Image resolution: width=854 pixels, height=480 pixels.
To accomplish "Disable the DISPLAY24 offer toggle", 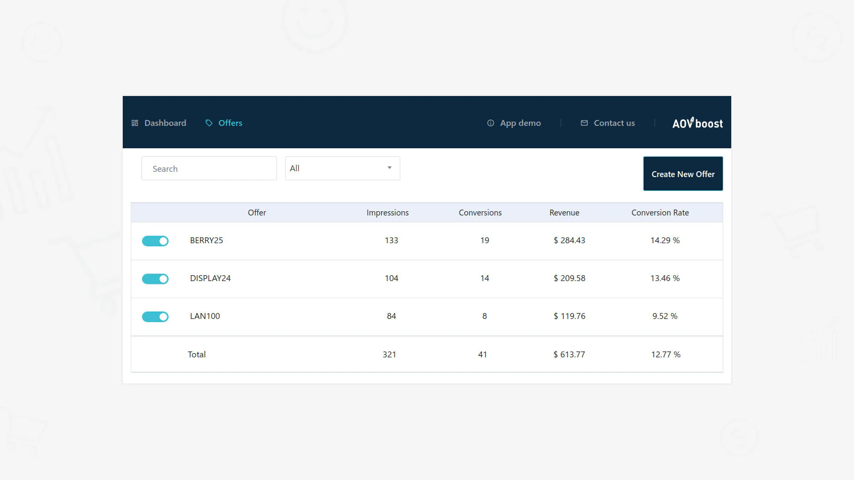I will click(155, 279).
